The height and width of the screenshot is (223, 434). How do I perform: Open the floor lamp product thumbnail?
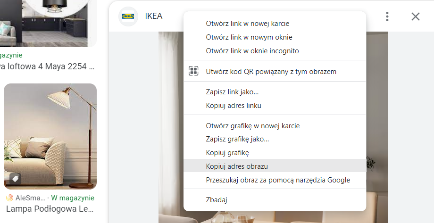(x=50, y=136)
